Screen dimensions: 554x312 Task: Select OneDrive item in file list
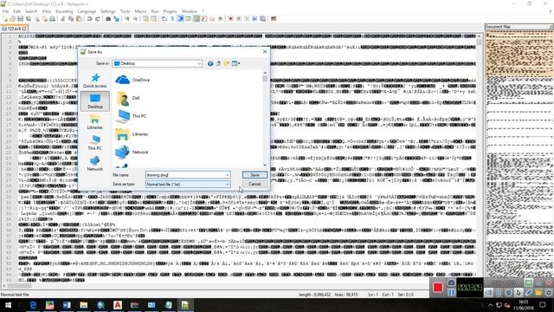tap(132, 80)
